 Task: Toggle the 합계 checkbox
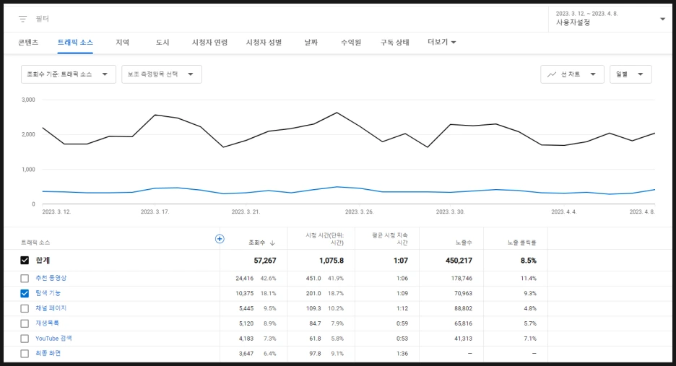click(x=25, y=261)
